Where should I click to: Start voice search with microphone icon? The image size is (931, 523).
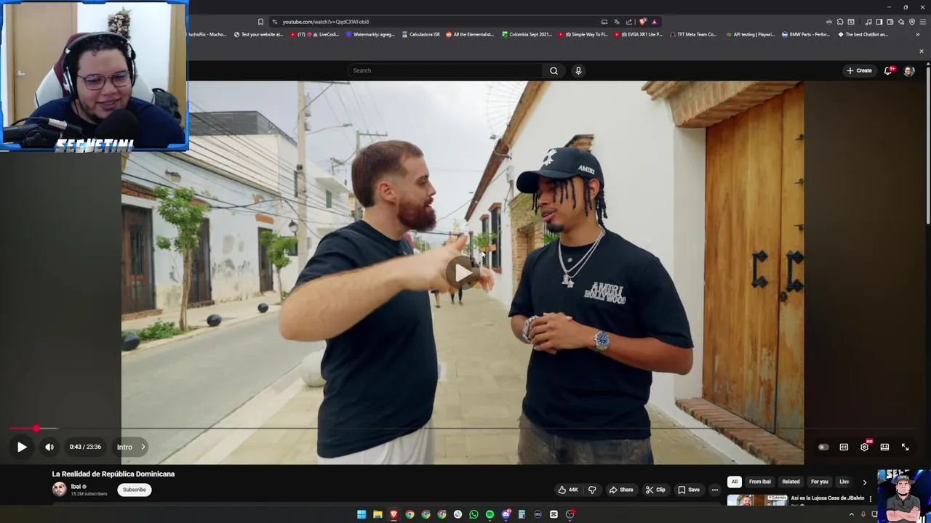pyautogui.click(x=578, y=70)
